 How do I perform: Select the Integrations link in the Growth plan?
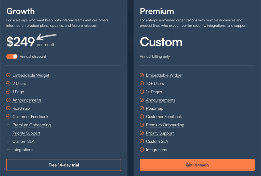click(x=23, y=149)
